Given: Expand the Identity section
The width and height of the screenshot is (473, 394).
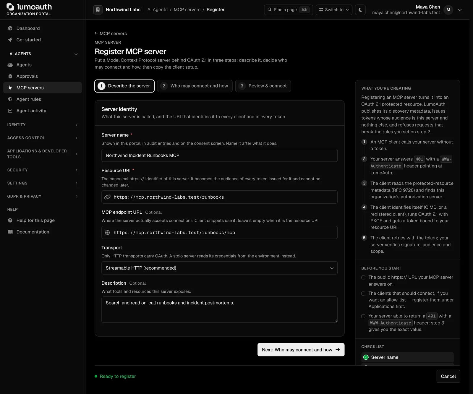Looking at the screenshot, I should coord(42,125).
